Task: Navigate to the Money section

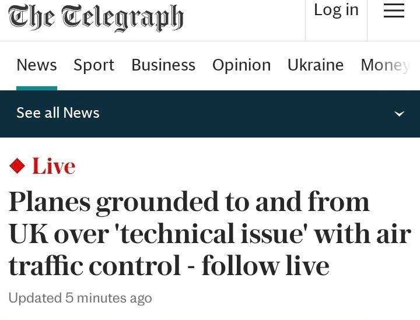Action: [x=385, y=65]
